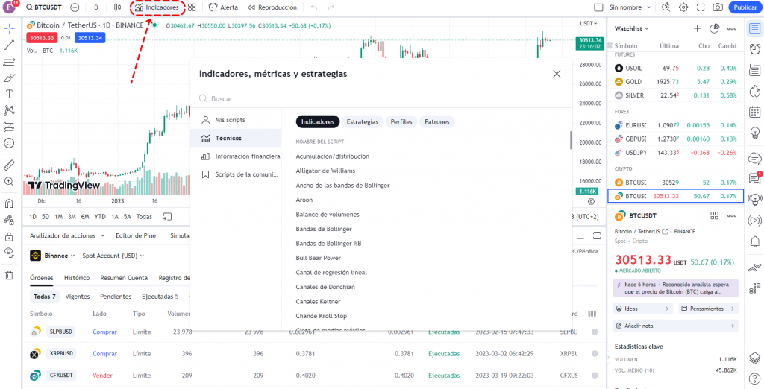Open the emoji icons tool

9,143
